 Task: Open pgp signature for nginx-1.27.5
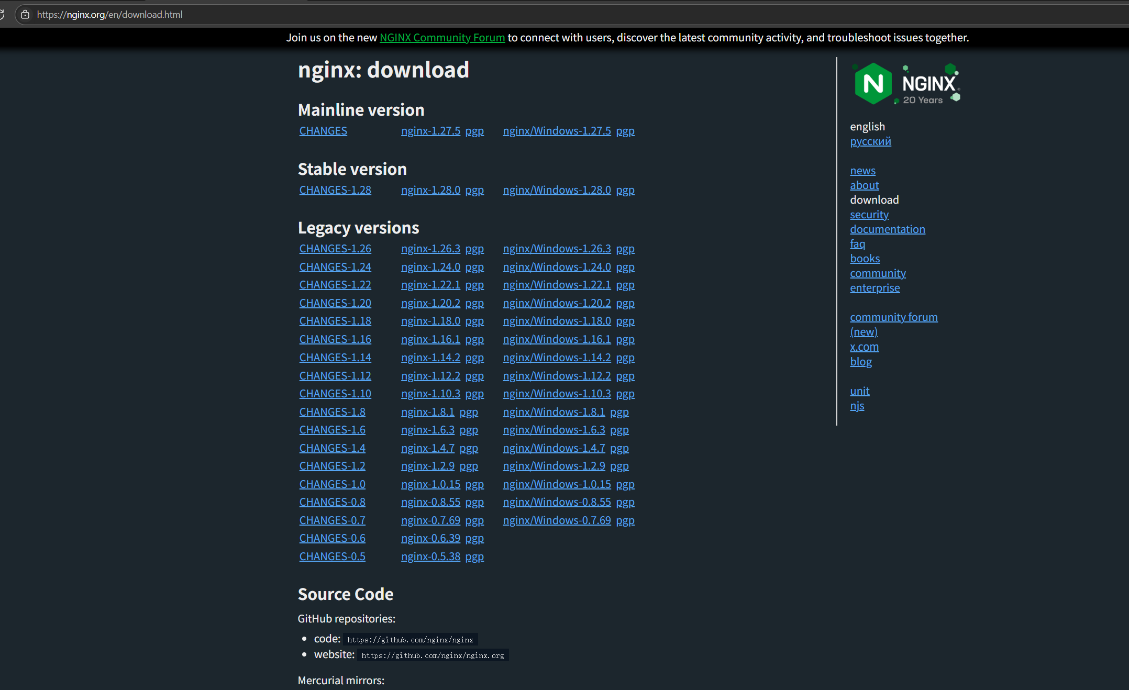point(474,131)
